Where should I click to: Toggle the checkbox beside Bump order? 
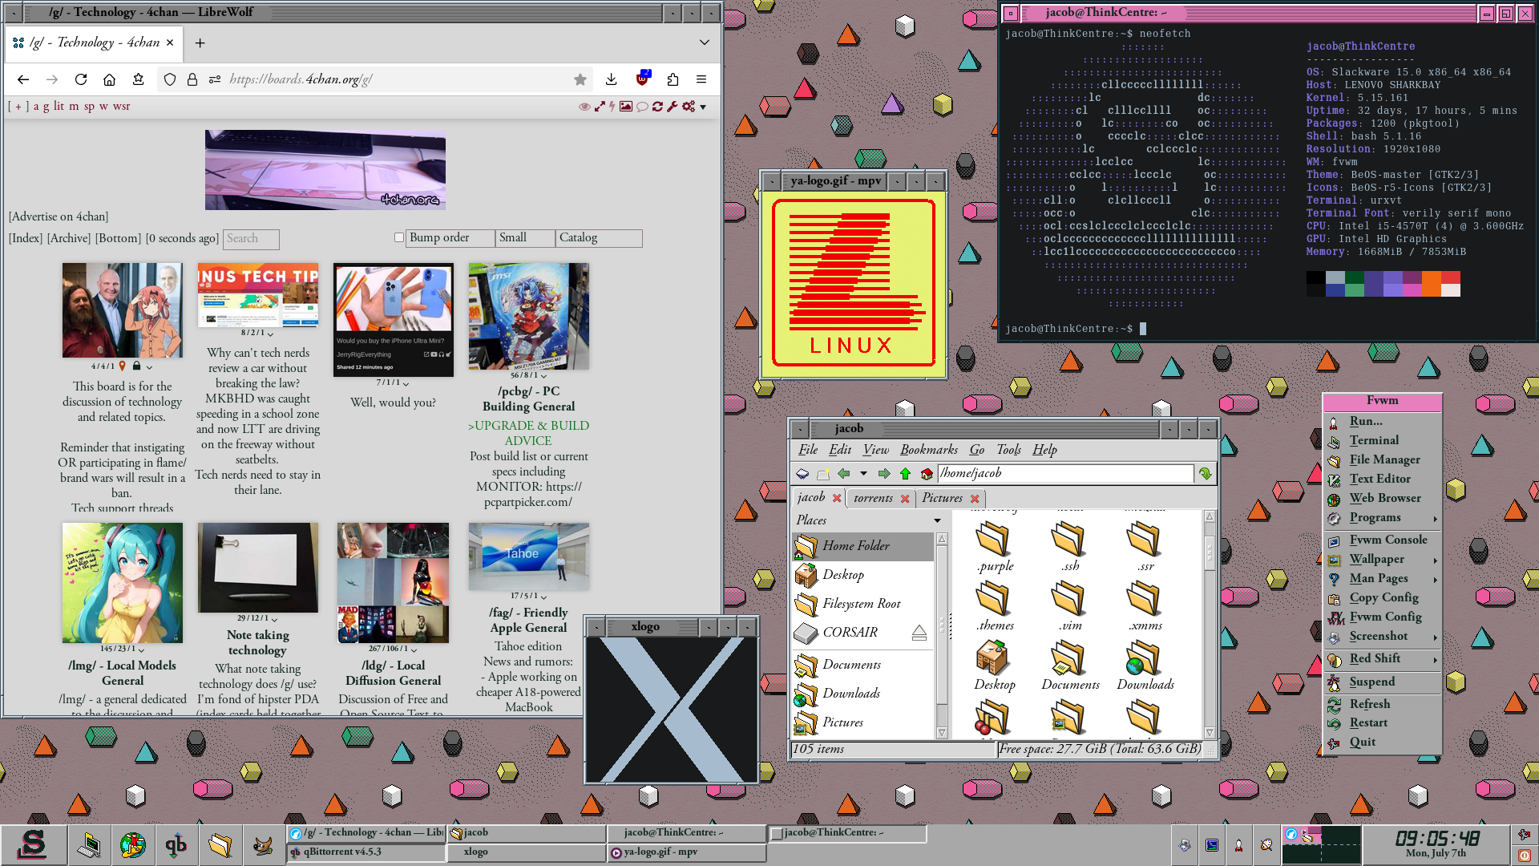pos(399,237)
